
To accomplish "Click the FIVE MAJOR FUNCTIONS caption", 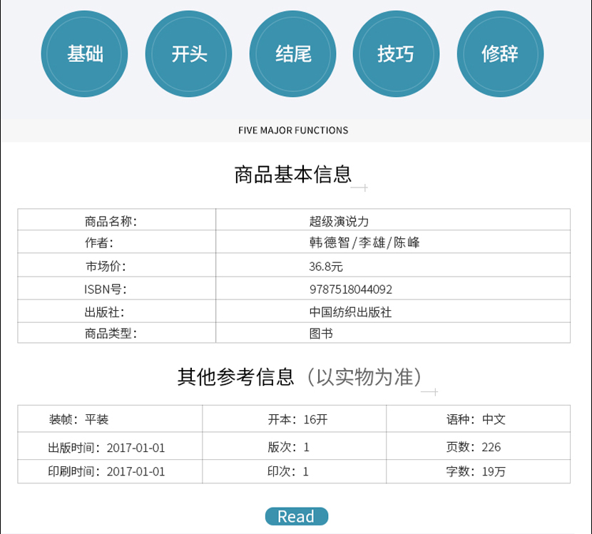I will (293, 130).
